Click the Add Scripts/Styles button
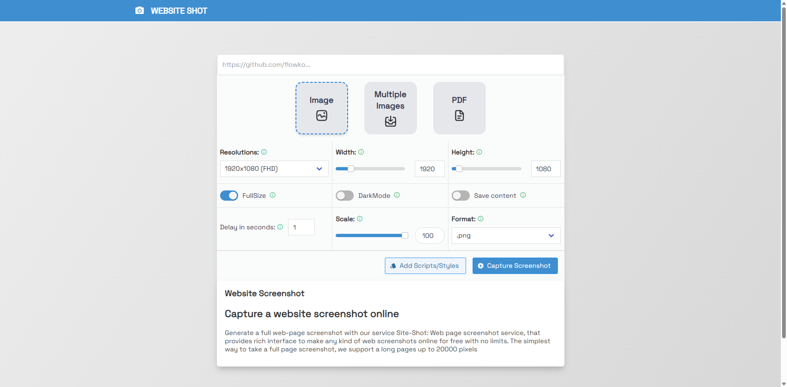 click(x=425, y=266)
